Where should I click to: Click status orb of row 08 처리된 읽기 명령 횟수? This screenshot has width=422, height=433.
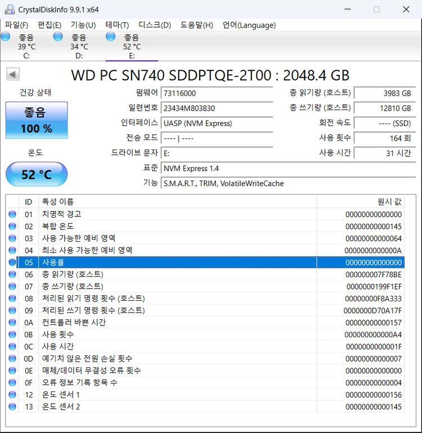click(x=12, y=299)
